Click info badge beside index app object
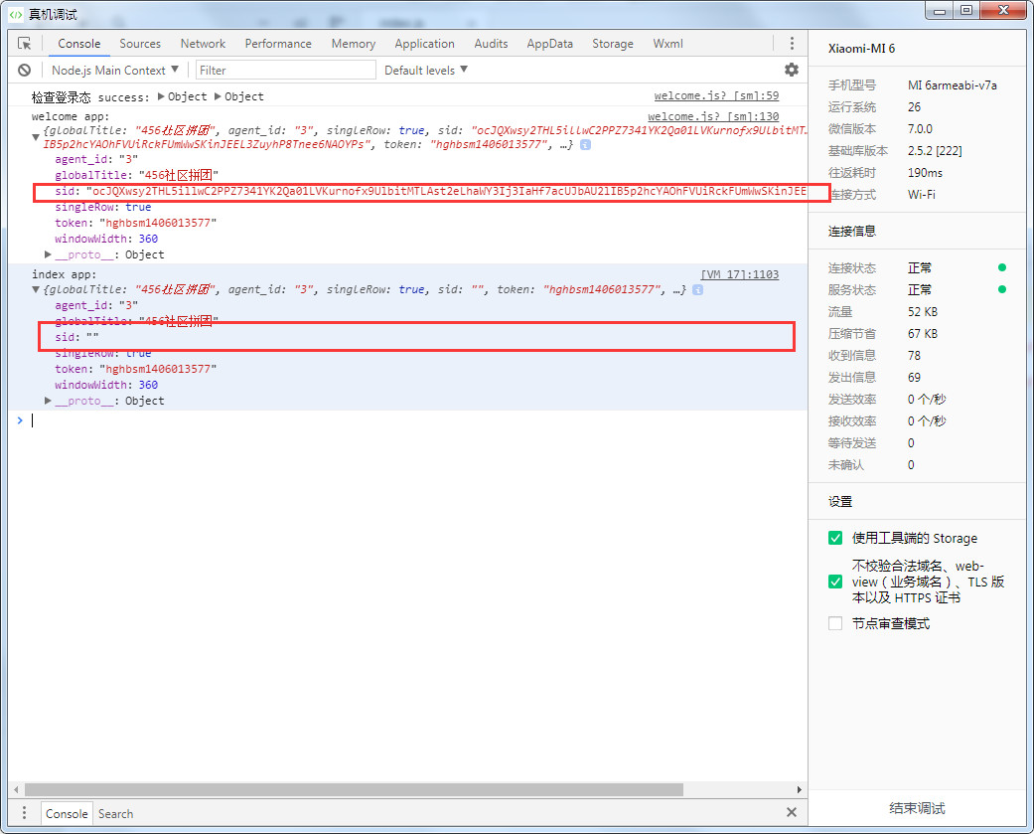 [697, 290]
